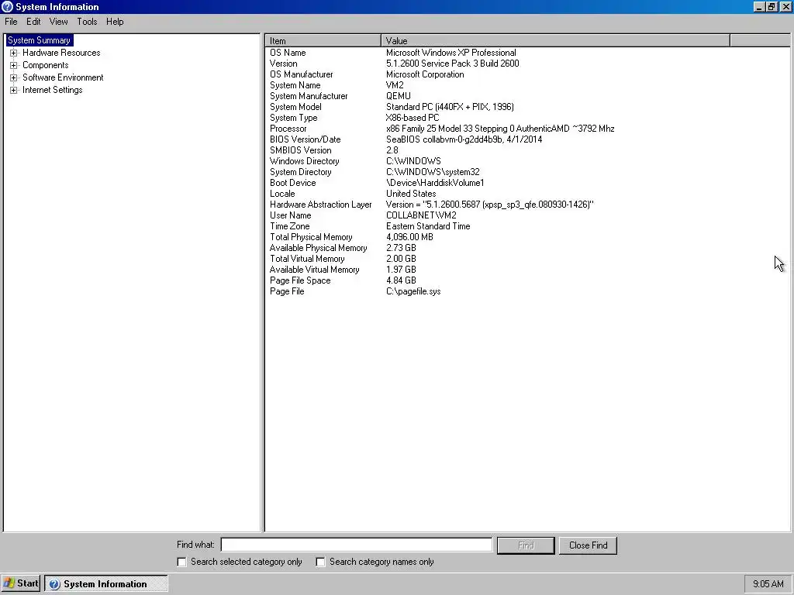Click the taskbar clock showing 9:05 AM

tap(768, 584)
